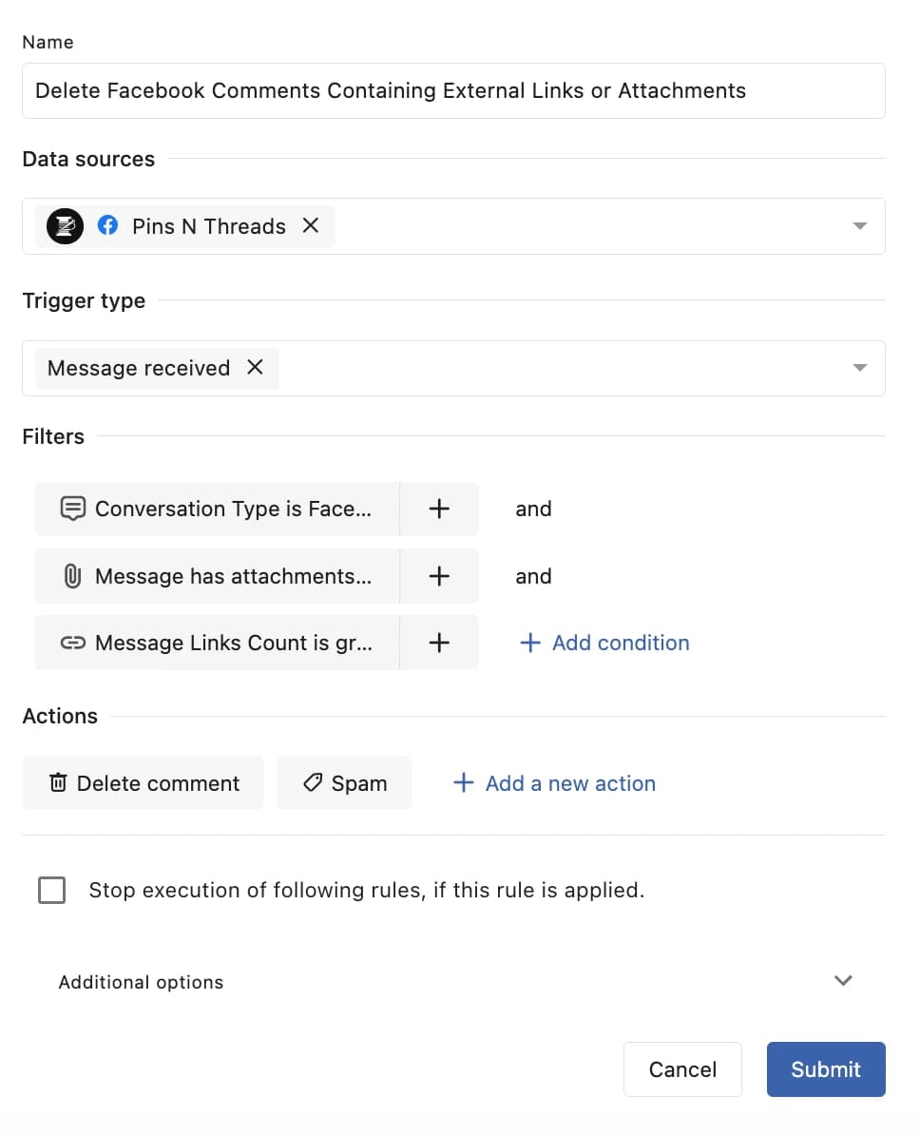Open the Conversation Type is Facebook filter
The height and width of the screenshot is (1135, 920).
pos(218,509)
